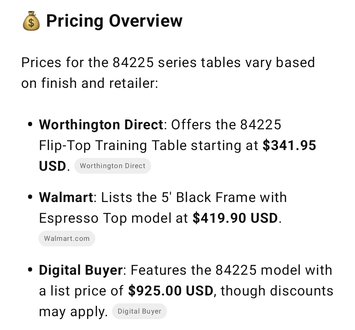Open the Walmart.com citation chip
The image size is (355, 330).
[67, 239]
